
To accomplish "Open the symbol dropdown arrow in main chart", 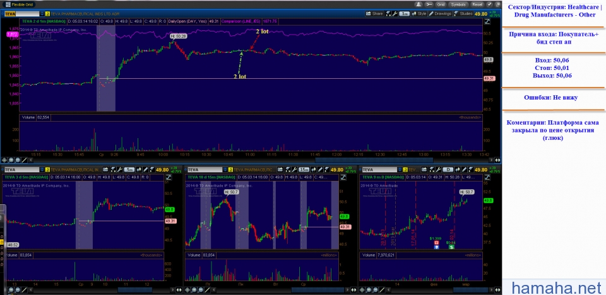I will coord(42,13).
